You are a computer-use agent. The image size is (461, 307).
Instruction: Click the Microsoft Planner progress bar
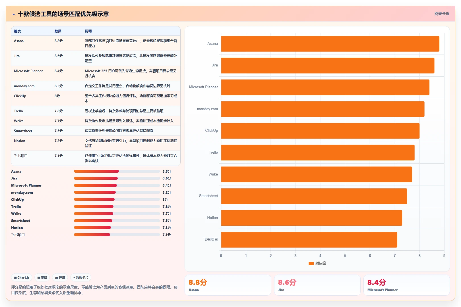pyautogui.click(x=117, y=185)
